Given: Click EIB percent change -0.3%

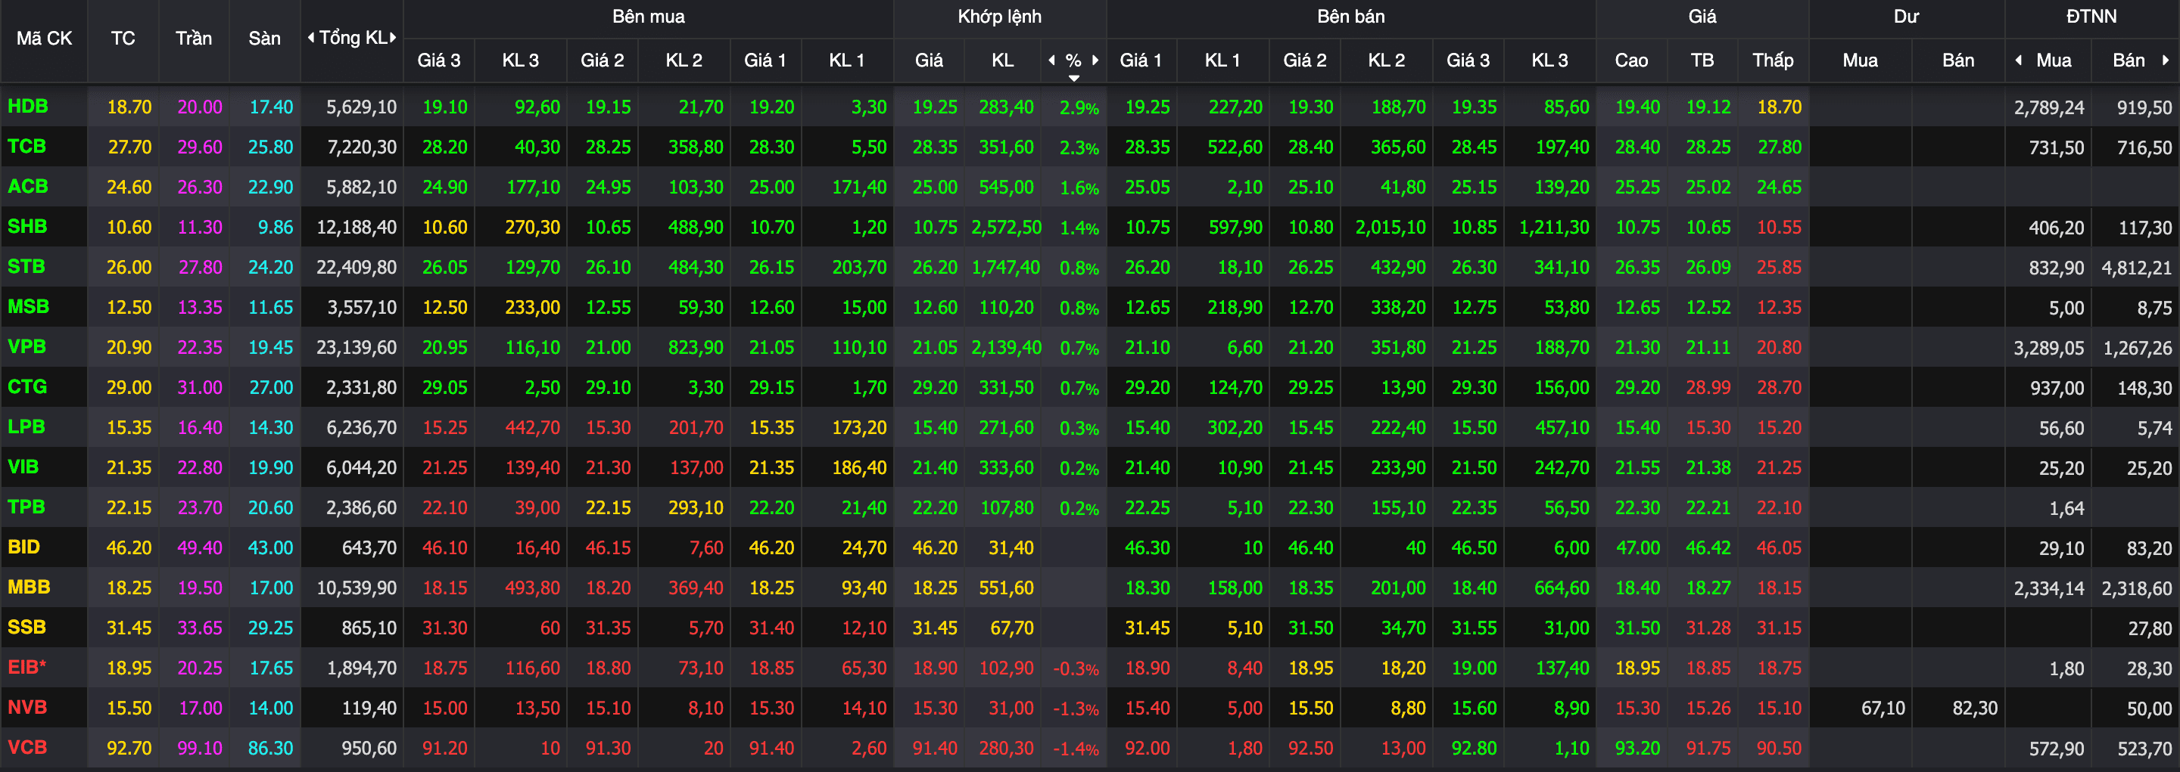Looking at the screenshot, I should 1076,669.
